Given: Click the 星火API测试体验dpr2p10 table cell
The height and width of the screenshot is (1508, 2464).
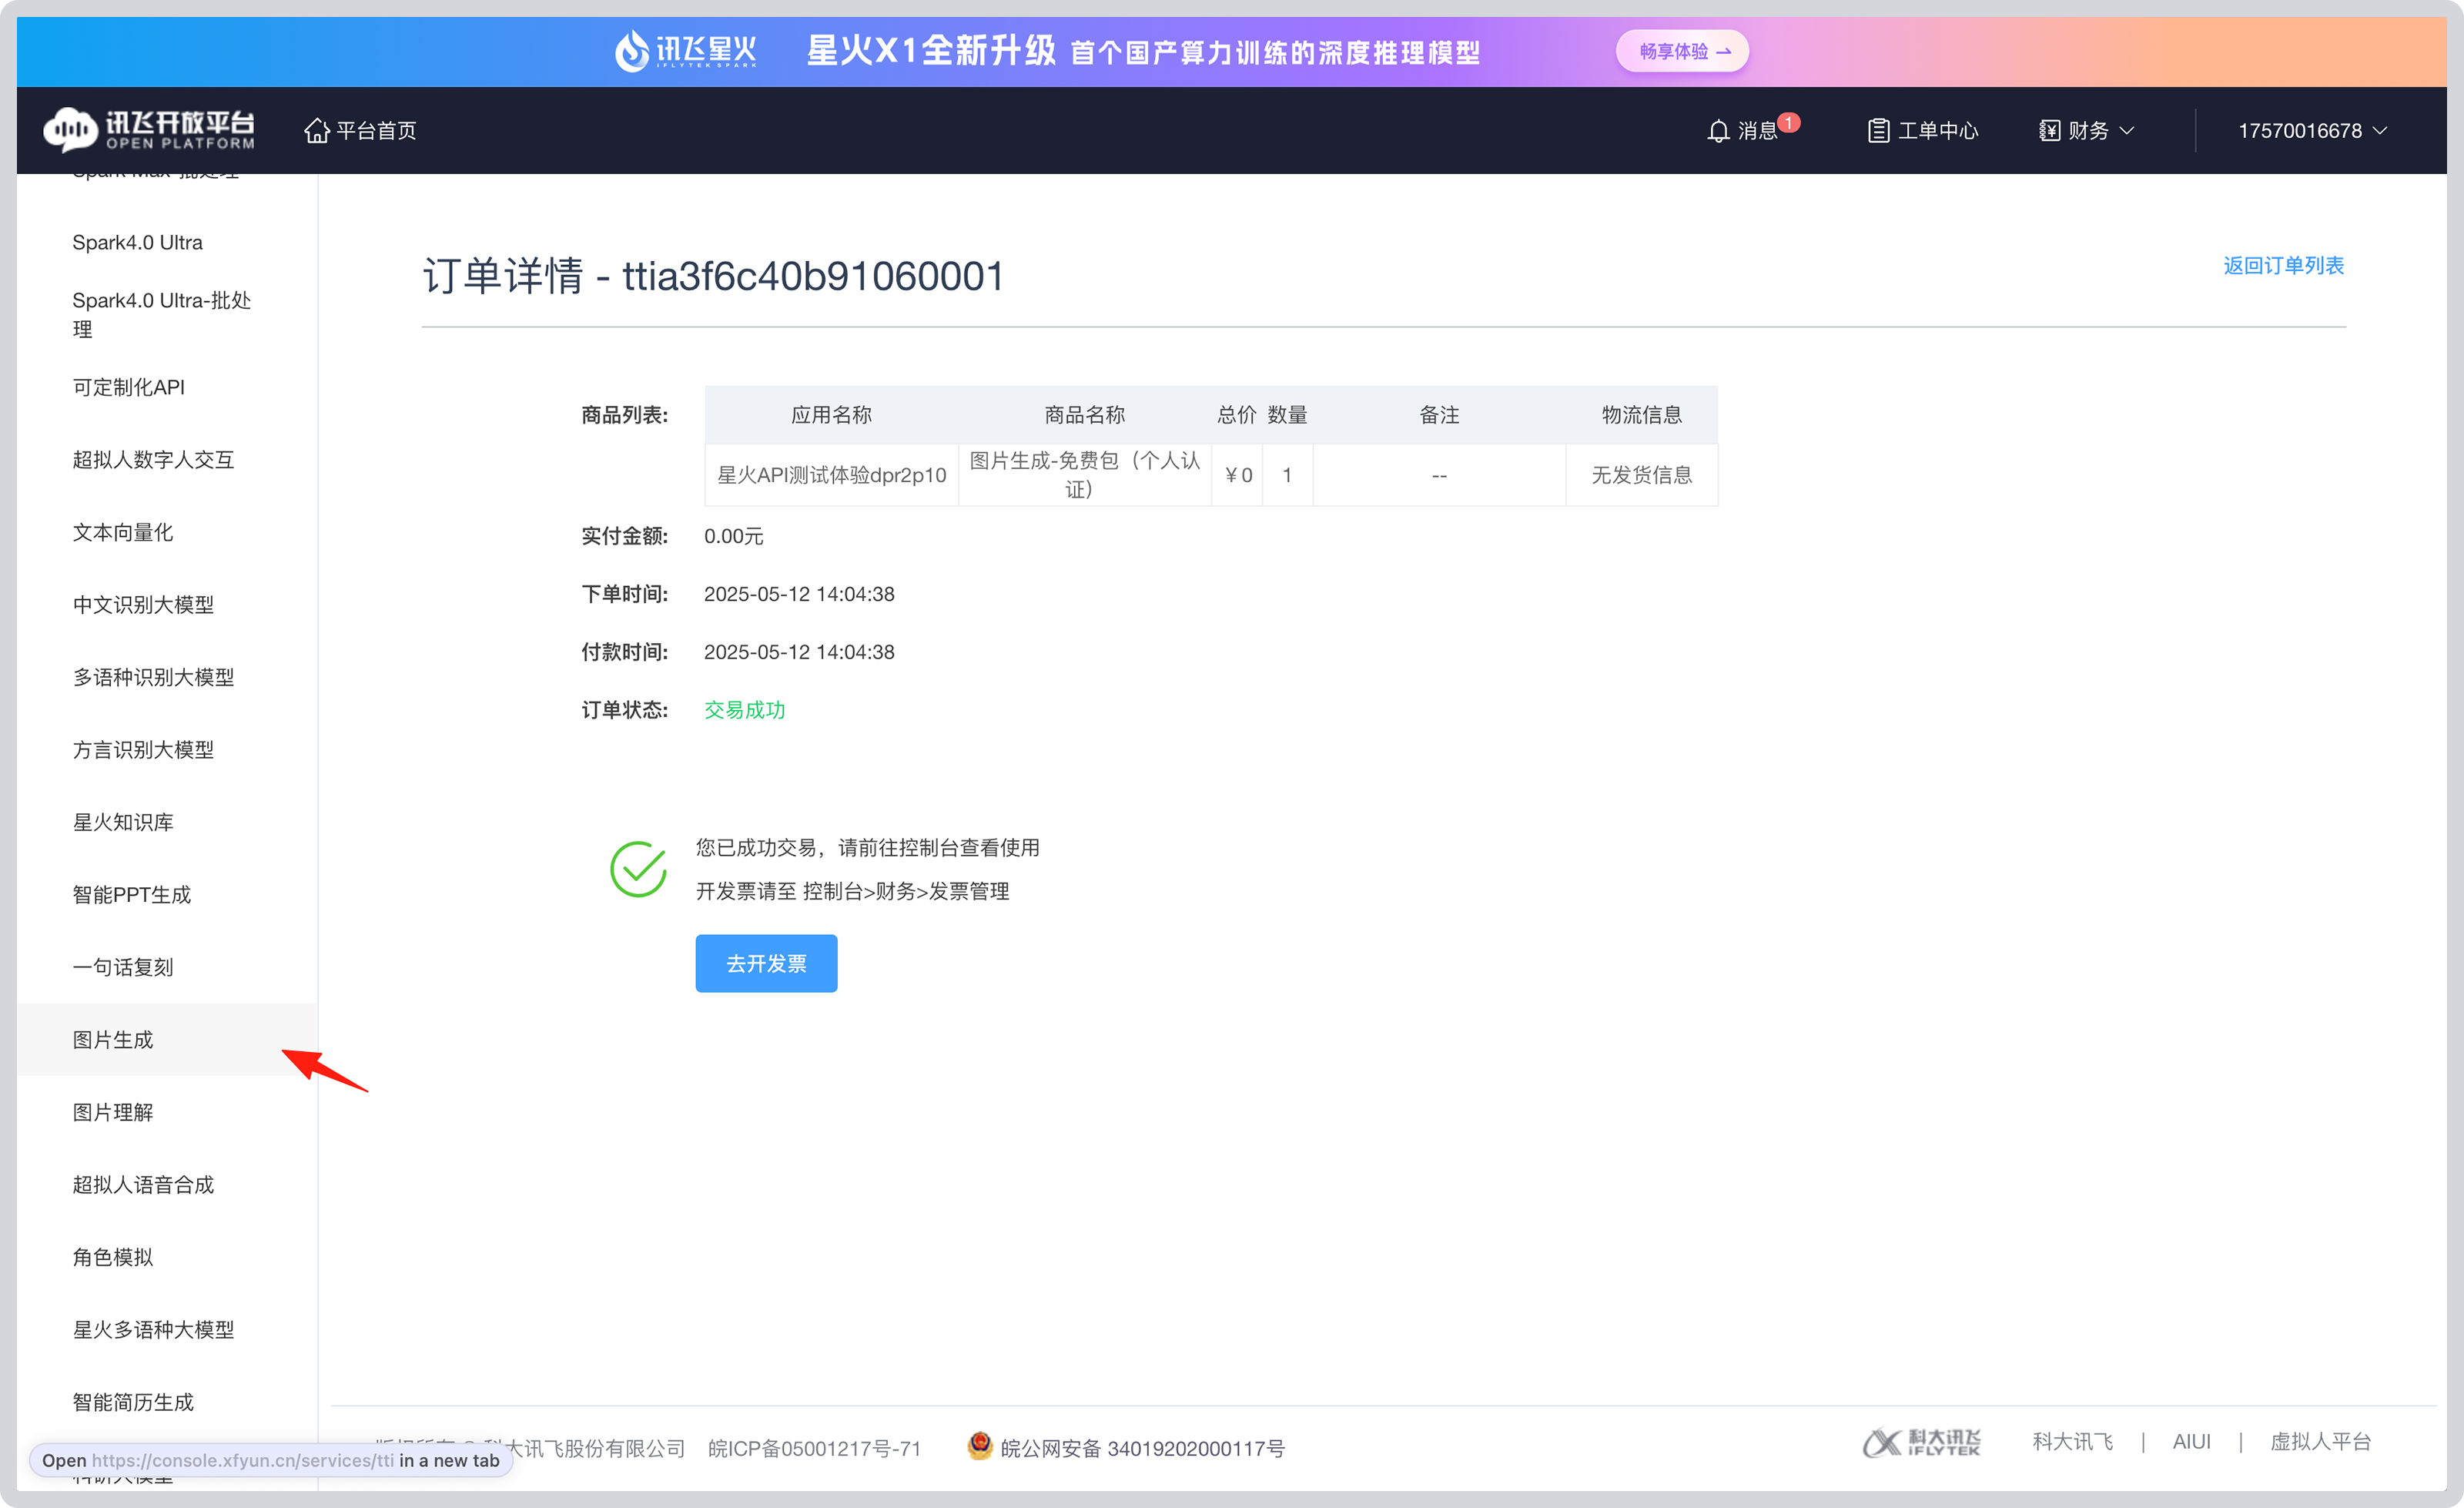Looking at the screenshot, I should pos(831,475).
